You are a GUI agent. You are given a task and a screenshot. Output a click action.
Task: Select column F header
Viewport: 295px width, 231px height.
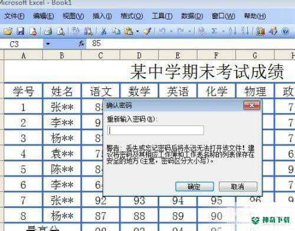pos(216,55)
